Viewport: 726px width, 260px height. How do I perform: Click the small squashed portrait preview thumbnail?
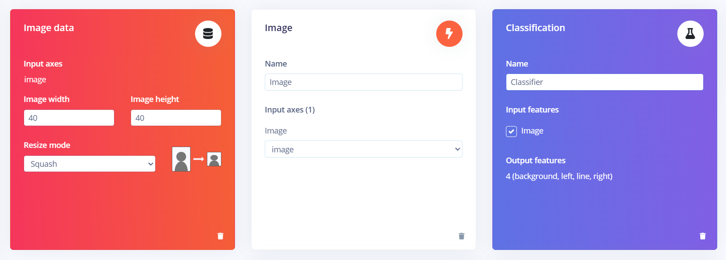214,159
